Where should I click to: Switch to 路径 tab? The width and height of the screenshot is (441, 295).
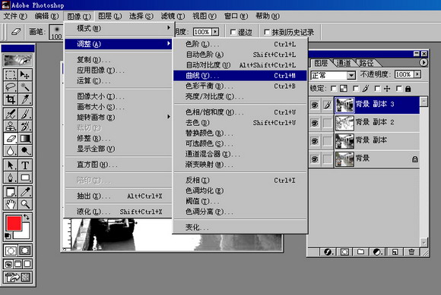pyautogui.click(x=366, y=63)
